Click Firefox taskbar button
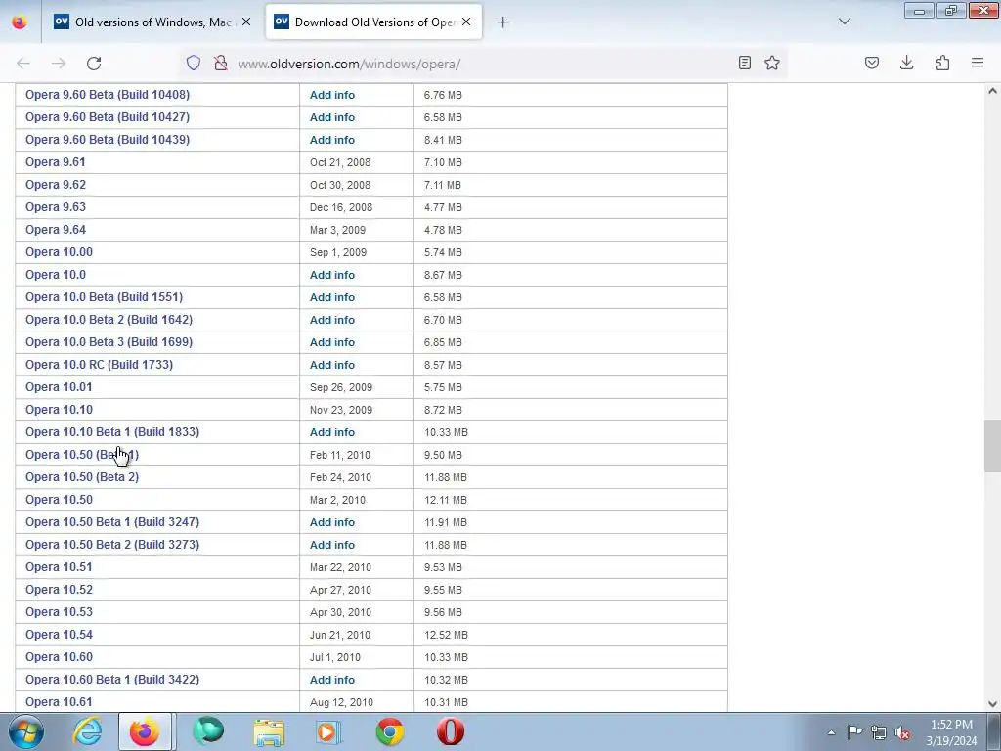This screenshot has height=751, width=1001. [145, 731]
